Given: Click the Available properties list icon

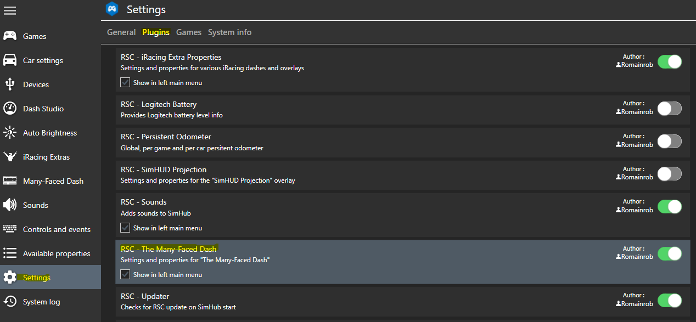Looking at the screenshot, I should [10, 253].
